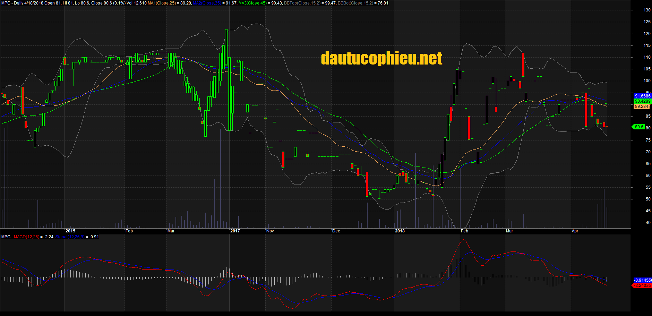Click the 40 price axis label
Image resolution: width=652 pixels, height=316 pixels.
click(x=648, y=223)
